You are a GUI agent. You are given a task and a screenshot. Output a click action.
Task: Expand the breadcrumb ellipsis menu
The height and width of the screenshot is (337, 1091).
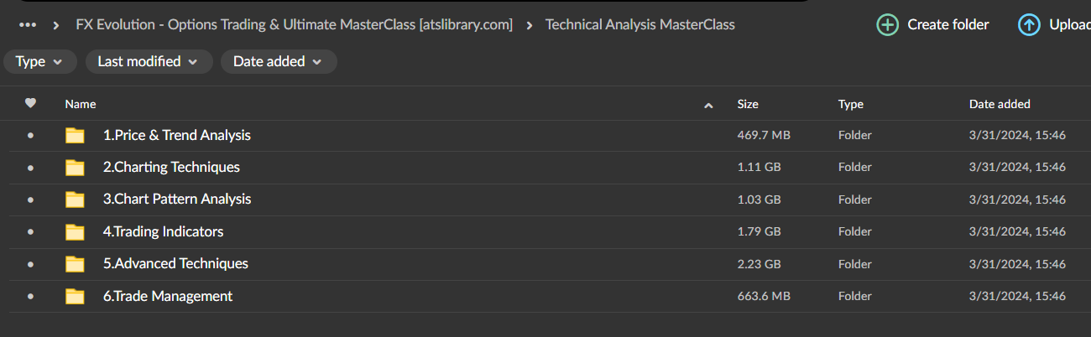tap(28, 25)
